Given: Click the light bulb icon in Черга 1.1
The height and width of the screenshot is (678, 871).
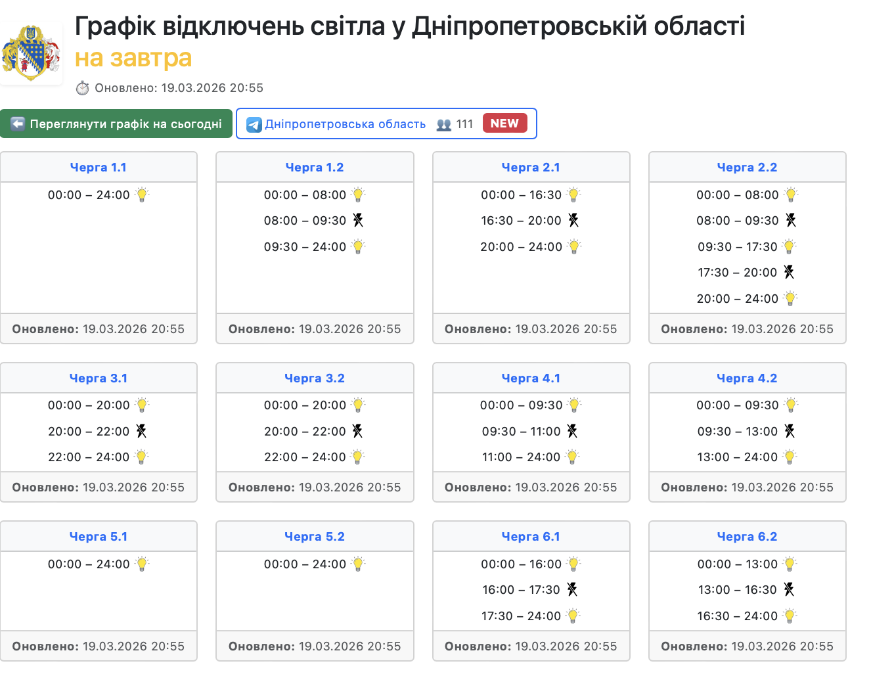Looking at the screenshot, I should 142,194.
